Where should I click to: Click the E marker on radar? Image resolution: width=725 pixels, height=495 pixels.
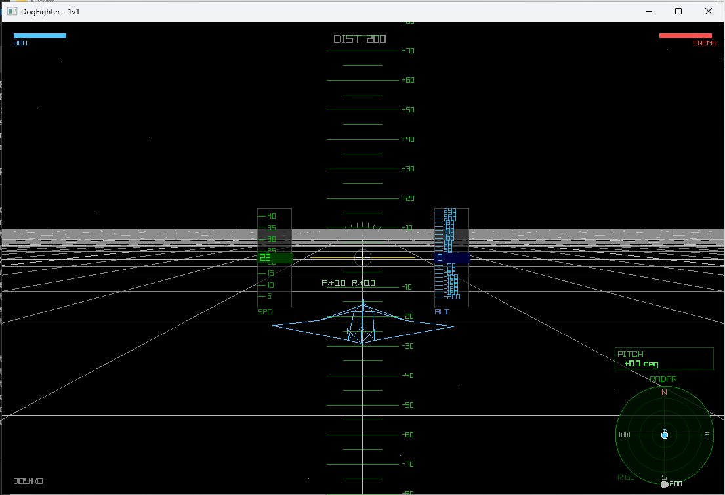point(707,435)
